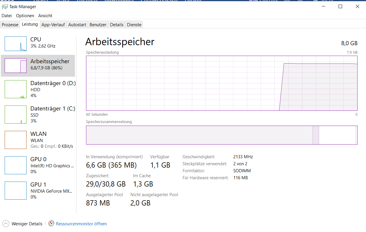The height and width of the screenshot is (232, 366).
Task: Switch to the App-Verlauf tab
Action: [x=53, y=25]
